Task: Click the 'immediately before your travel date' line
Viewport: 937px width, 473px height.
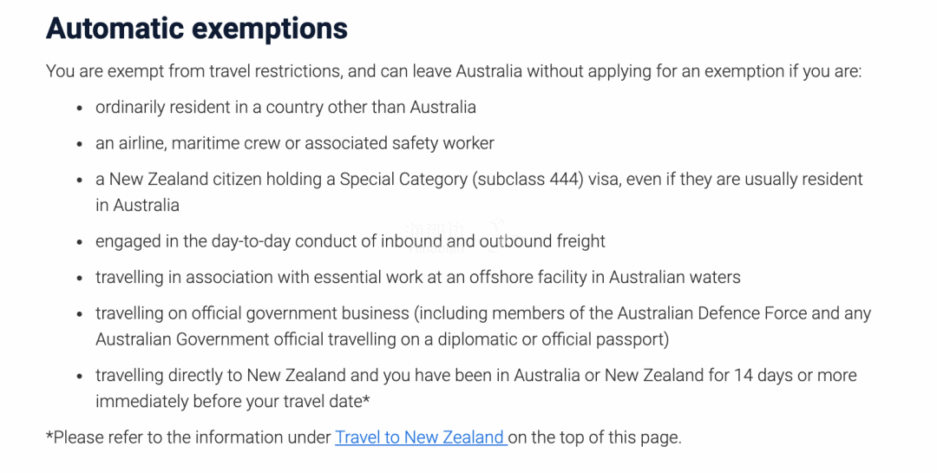Action: pyautogui.click(x=233, y=401)
